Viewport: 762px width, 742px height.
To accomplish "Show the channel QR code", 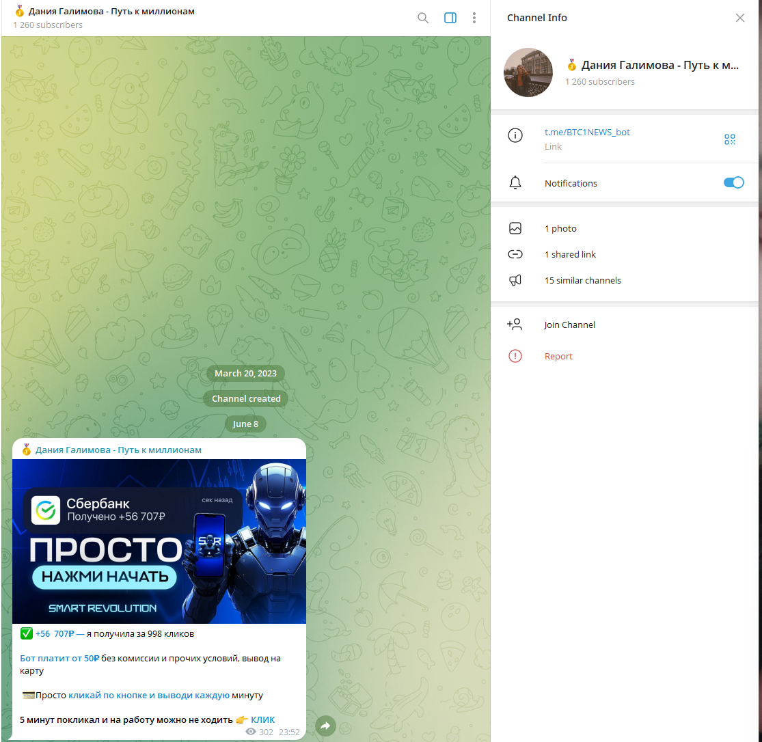I will pos(729,139).
